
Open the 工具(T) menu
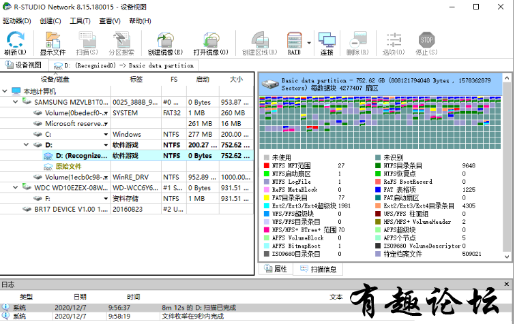80,21
